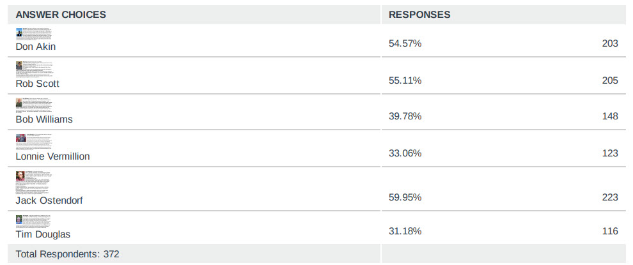Viewport: 633px width, 265px height.
Task: Click the 55.11% value for Rob Scott
Action: [x=405, y=80]
